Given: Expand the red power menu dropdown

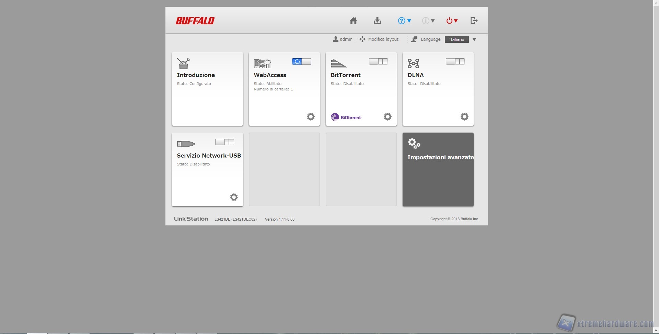Looking at the screenshot, I should tap(452, 21).
